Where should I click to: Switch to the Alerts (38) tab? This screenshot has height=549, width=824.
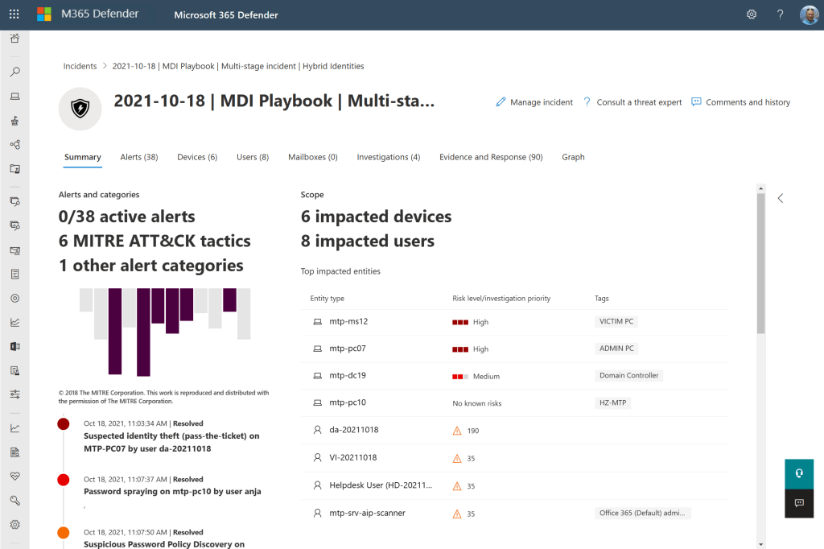138,157
